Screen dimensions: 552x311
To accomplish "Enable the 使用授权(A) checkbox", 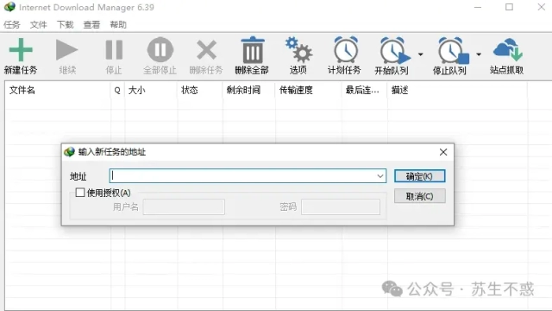I will click(80, 192).
